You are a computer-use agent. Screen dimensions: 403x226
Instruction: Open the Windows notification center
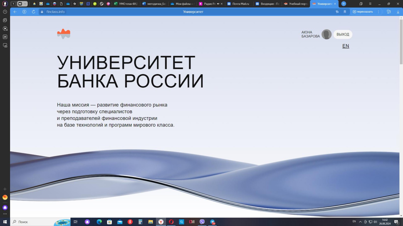(396, 222)
